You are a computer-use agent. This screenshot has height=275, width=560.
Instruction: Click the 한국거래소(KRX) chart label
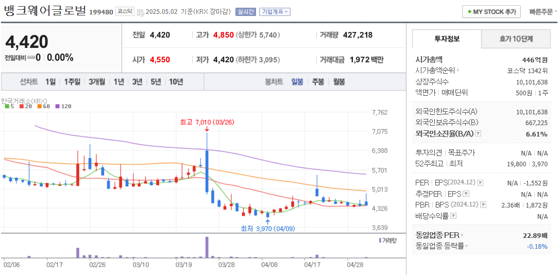(24, 101)
